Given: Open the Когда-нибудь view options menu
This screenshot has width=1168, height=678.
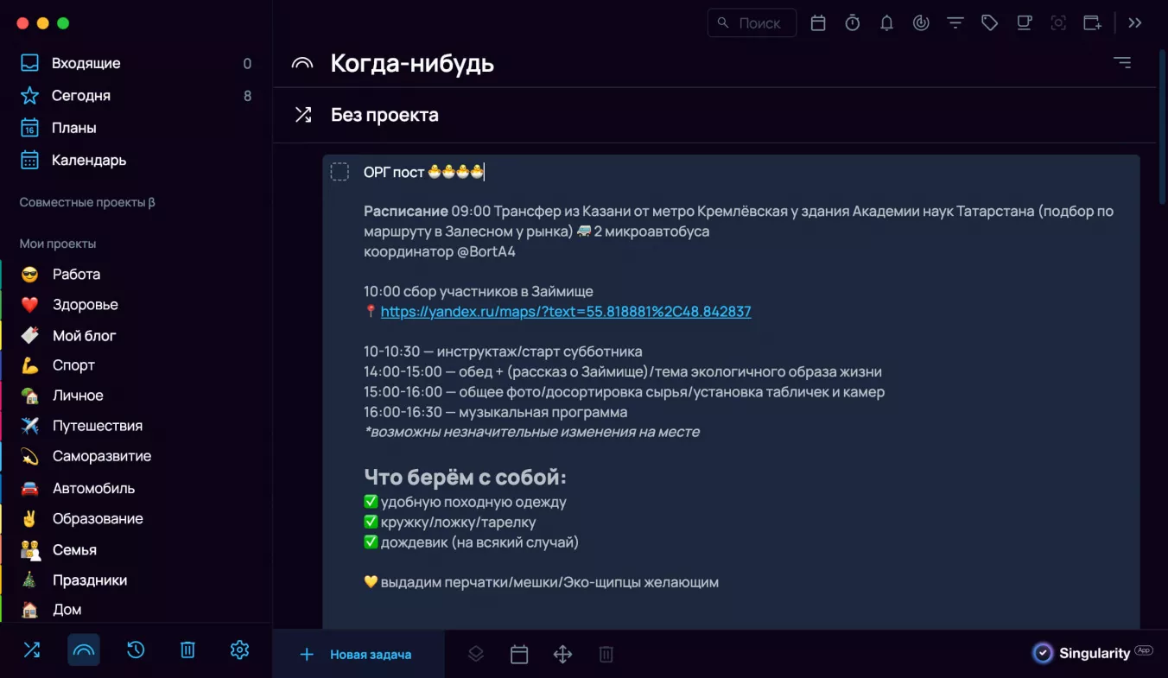Looking at the screenshot, I should 1121,62.
